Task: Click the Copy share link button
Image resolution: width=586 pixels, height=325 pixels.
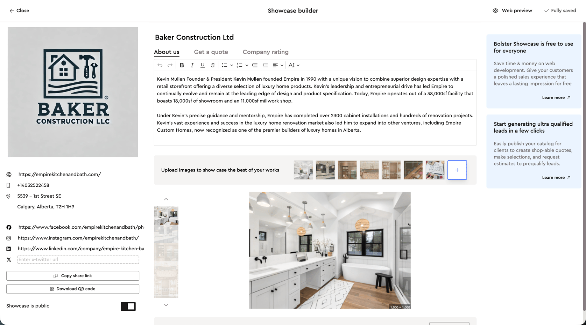Action: (73, 276)
